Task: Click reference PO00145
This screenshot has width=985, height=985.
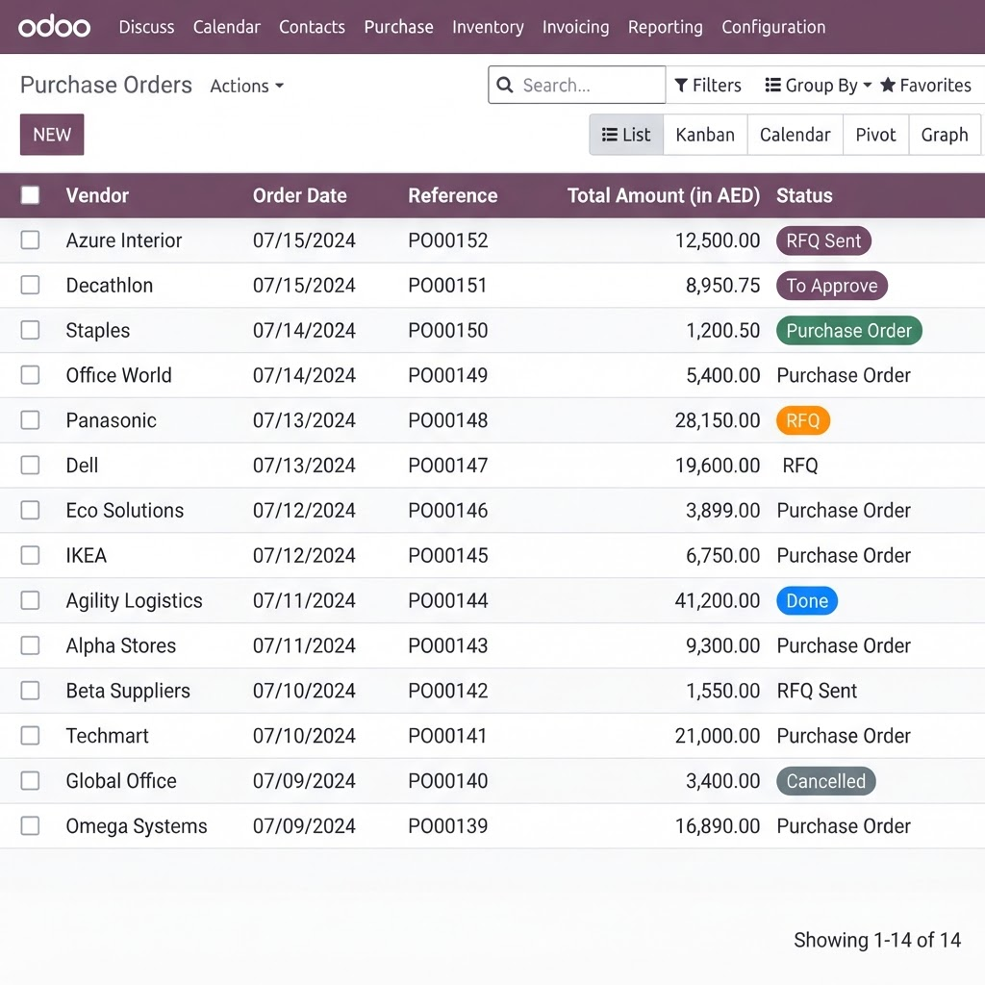Action: pos(448,555)
